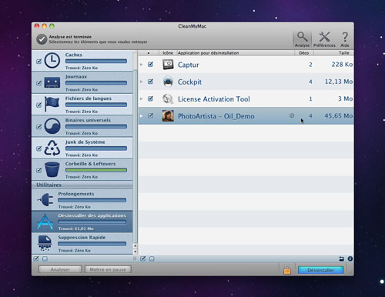Toggle the Caches checkbox
The width and height of the screenshot is (385, 297).
(38, 62)
